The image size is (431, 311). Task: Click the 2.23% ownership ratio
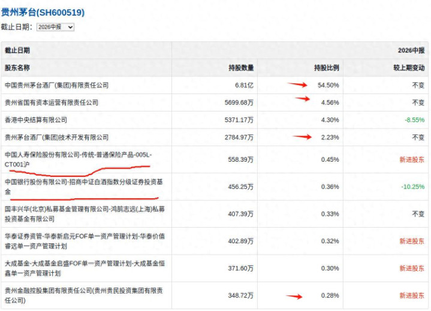330,137
